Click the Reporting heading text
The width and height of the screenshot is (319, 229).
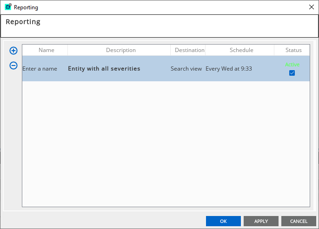pyautogui.click(x=23, y=22)
